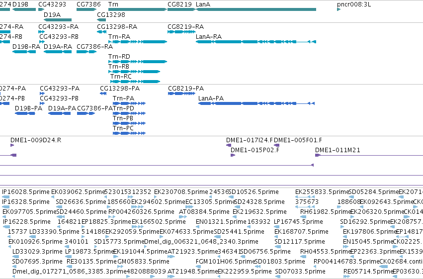Click the EK097705.5prime EST label

(x=30, y=212)
